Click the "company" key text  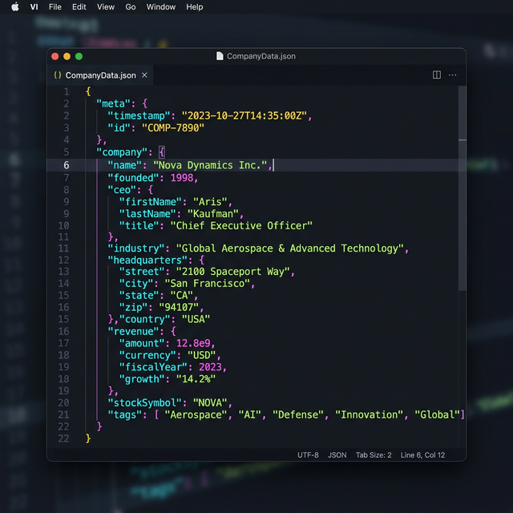pyautogui.click(x=122, y=152)
